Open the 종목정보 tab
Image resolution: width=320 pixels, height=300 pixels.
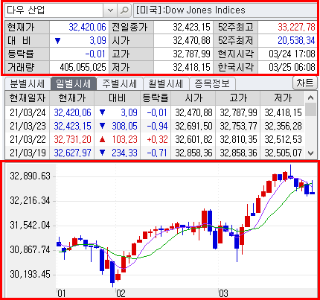tap(212, 84)
